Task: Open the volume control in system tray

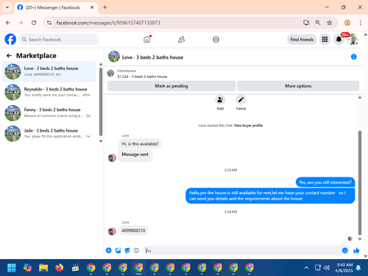Action: 327,268
